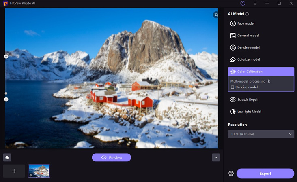The image size is (297, 182).
Task: Click the HitPaw Photo AI logo
Action: tap(6, 3)
